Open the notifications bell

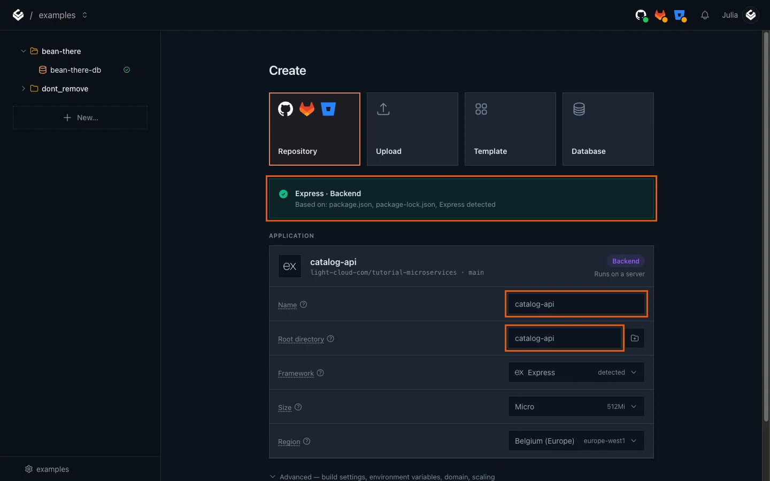[x=705, y=15]
